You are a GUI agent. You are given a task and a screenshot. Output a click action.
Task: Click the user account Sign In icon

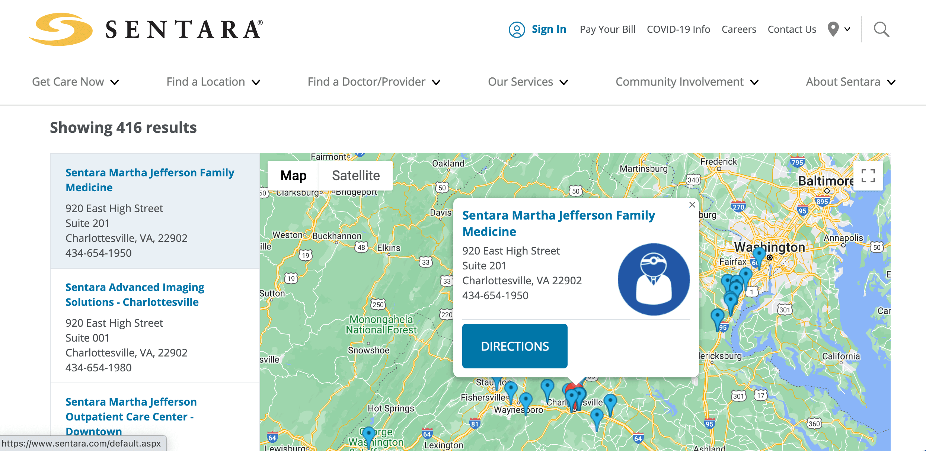tap(517, 29)
